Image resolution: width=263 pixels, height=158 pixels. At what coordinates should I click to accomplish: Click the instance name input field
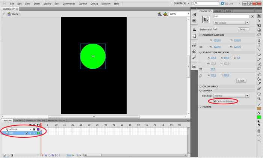point(231,17)
